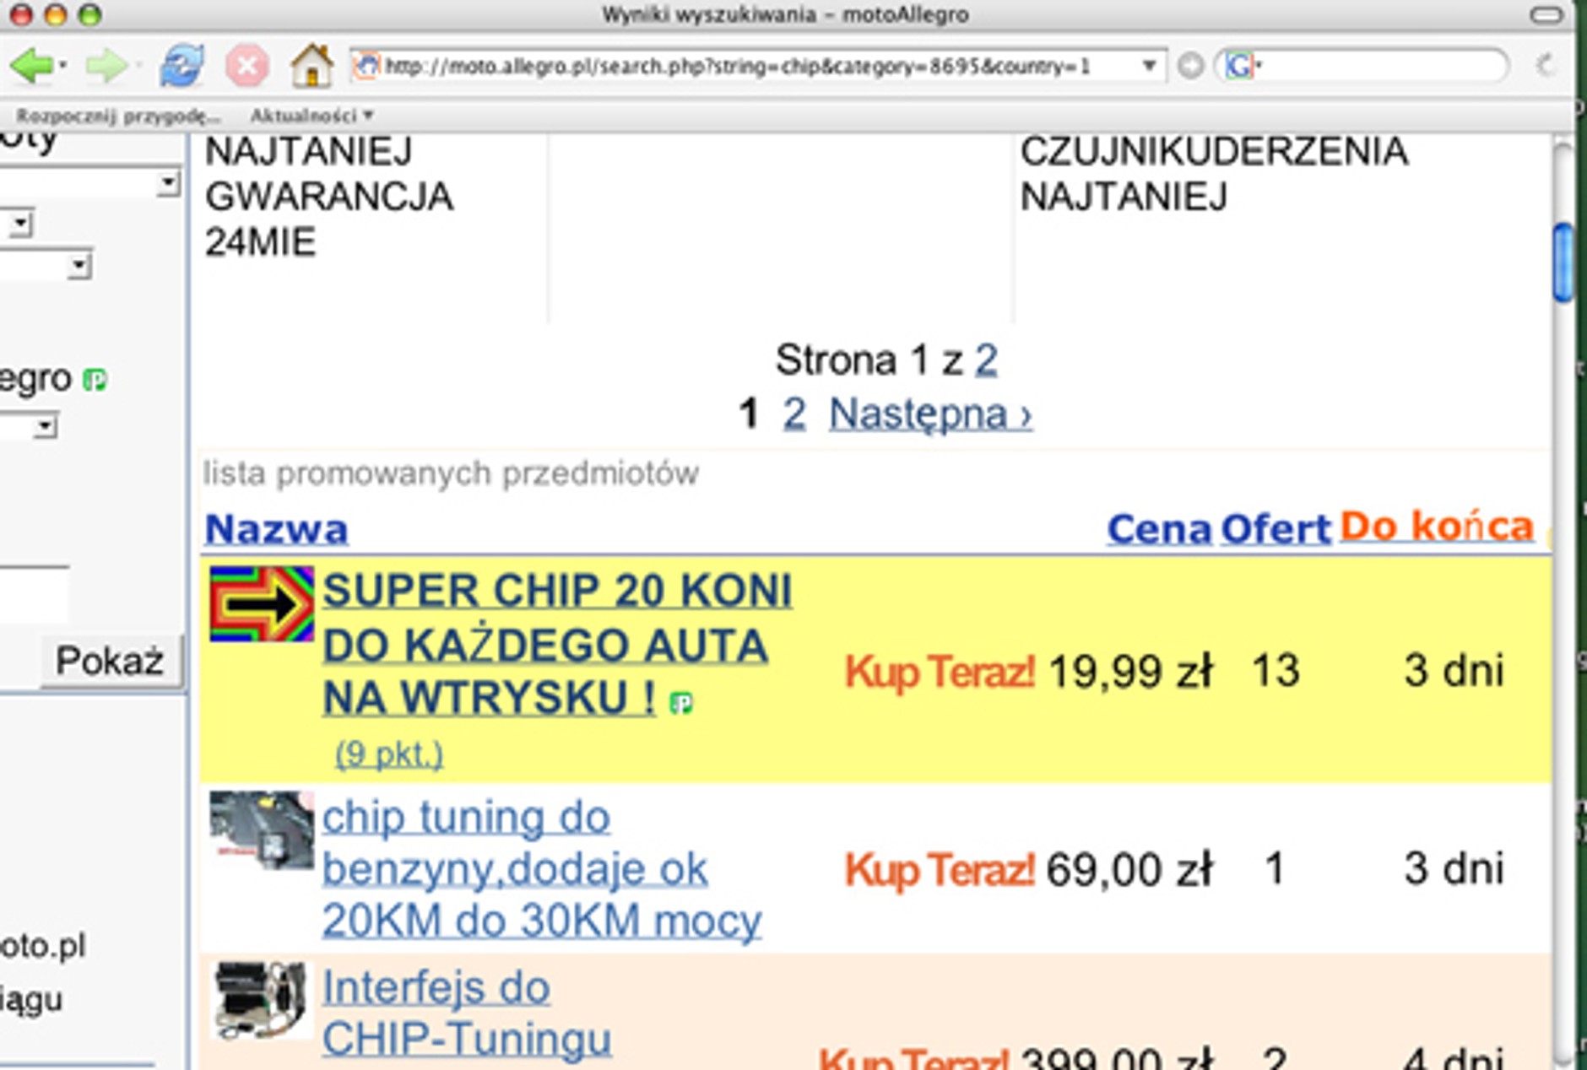Sort results by the Cena column
The image size is (1587, 1070).
(1156, 527)
